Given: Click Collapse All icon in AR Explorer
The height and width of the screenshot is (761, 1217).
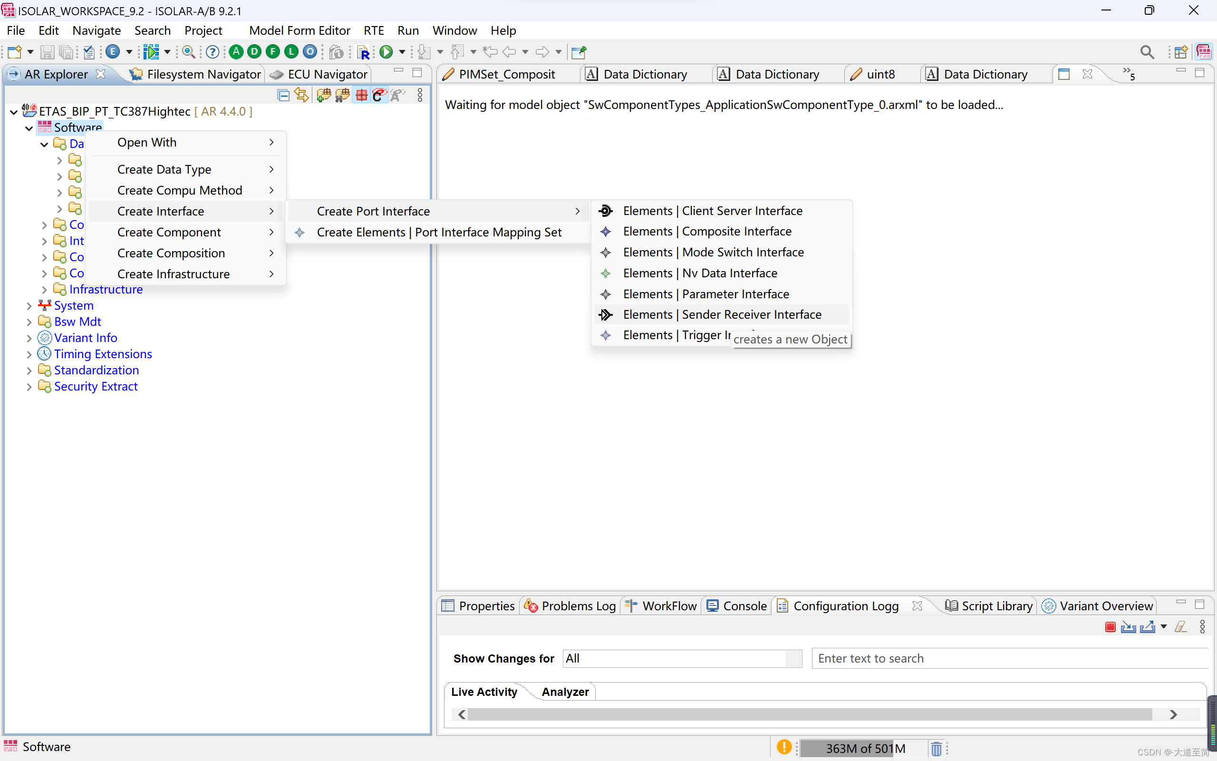Looking at the screenshot, I should click(283, 95).
